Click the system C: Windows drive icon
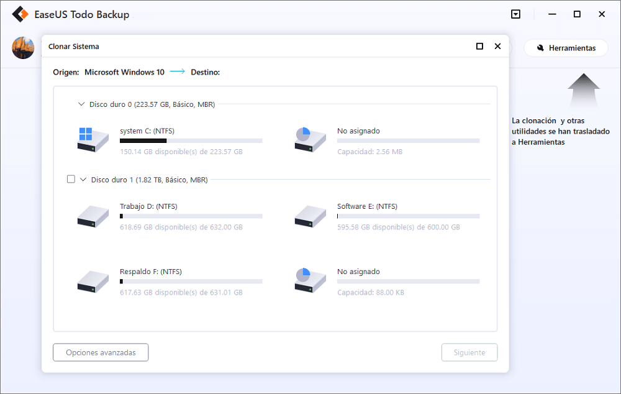621x394 pixels. point(93,140)
